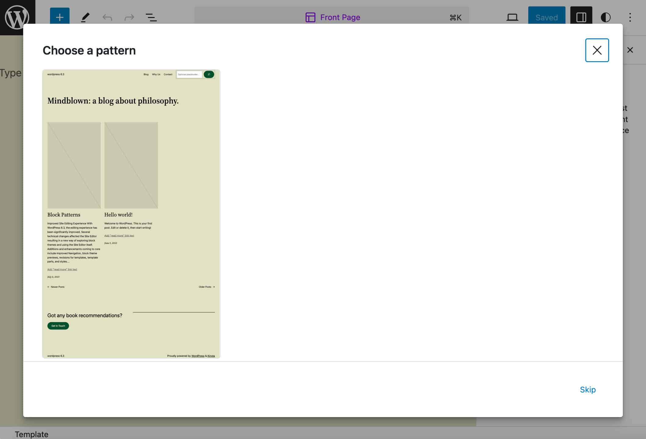
Task: Click the blue Saved button
Action: click(x=547, y=17)
